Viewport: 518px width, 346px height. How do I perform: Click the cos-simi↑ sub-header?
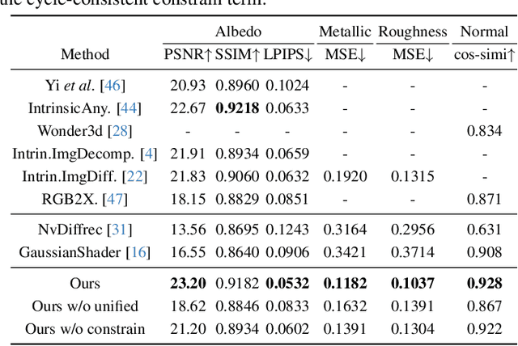pyautogui.click(x=484, y=55)
